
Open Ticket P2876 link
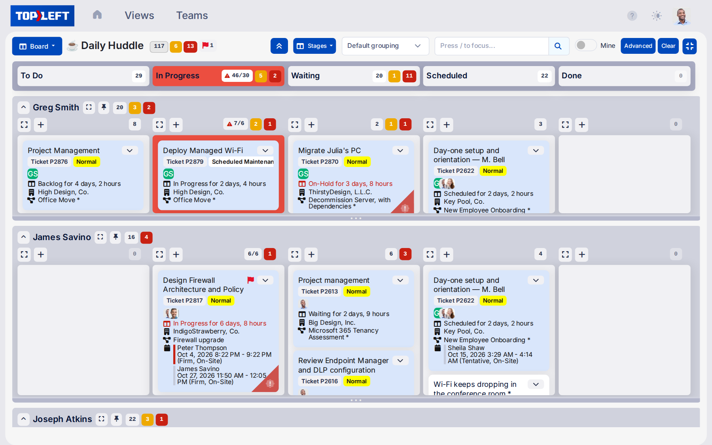pos(49,162)
